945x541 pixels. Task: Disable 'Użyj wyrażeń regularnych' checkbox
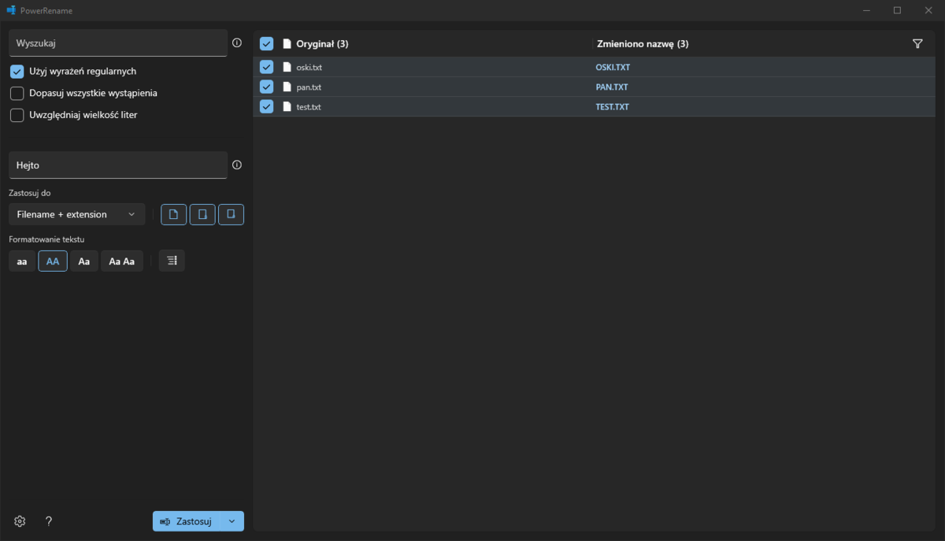(17, 72)
